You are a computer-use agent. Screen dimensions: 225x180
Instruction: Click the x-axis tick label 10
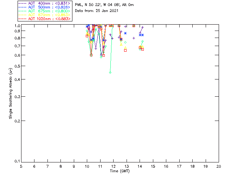(x=87, y=167)
